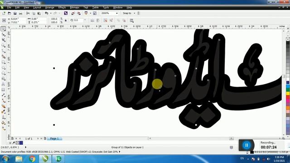
Task: Click the Export icon in the toolbar
Action: click(x=79, y=13)
